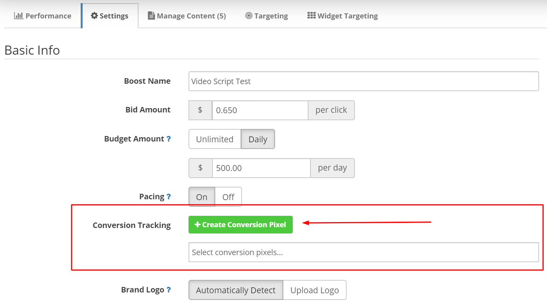Open the Manage Content tab
Viewport: 547px width, 307px height.
(187, 15)
